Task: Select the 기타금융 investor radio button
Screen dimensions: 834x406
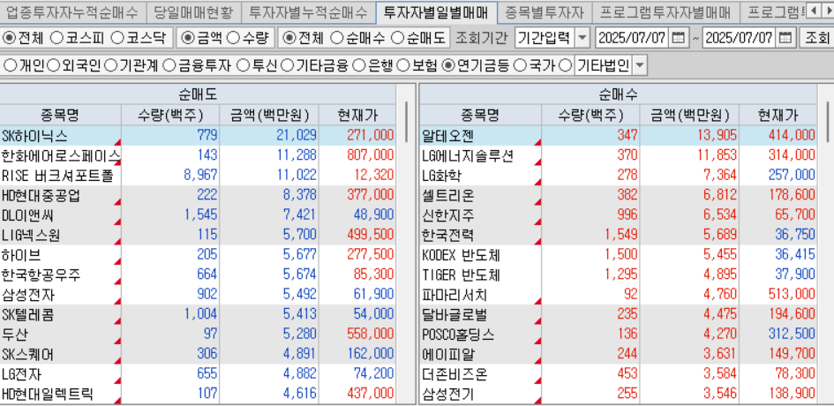Action: tap(287, 65)
